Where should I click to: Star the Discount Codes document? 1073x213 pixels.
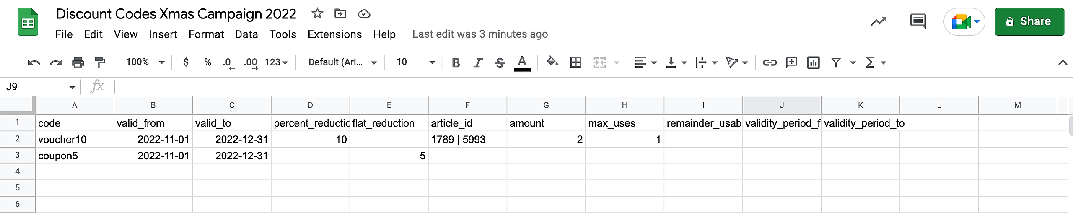coord(317,14)
